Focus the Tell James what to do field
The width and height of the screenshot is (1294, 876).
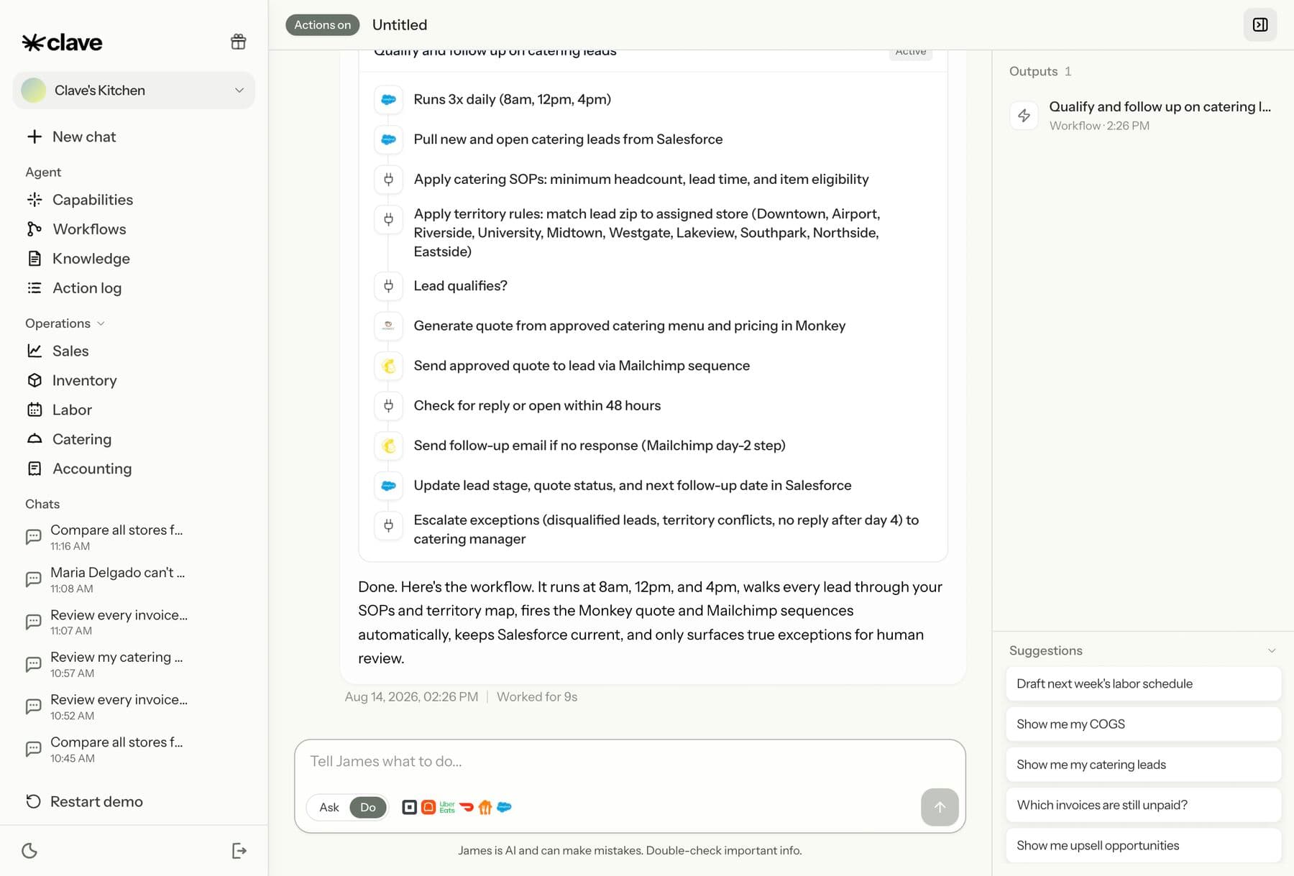tap(629, 762)
